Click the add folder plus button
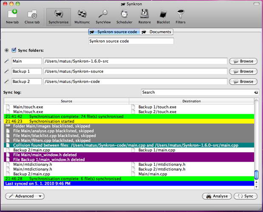This screenshot has height=212, width=263. (x=6, y=50)
